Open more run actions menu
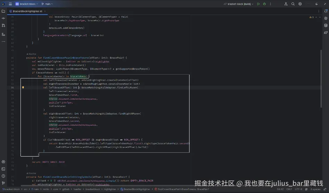 [270, 4]
